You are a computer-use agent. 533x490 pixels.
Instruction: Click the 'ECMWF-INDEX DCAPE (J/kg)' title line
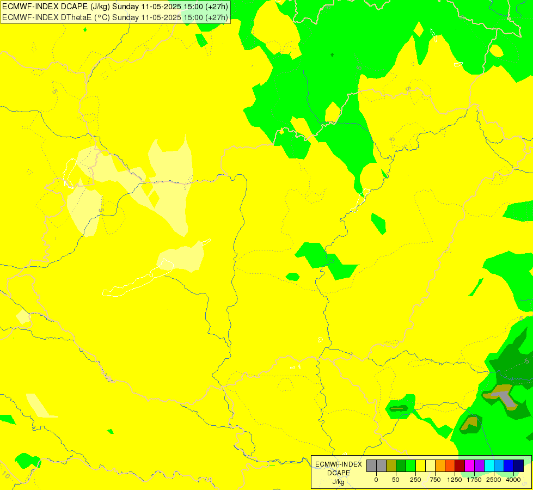point(115,7)
